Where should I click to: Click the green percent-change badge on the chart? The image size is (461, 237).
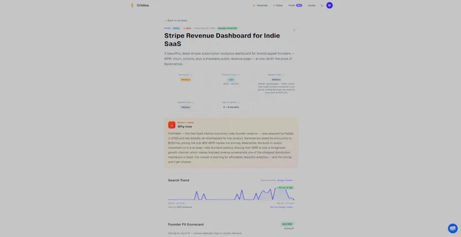click(x=285, y=187)
